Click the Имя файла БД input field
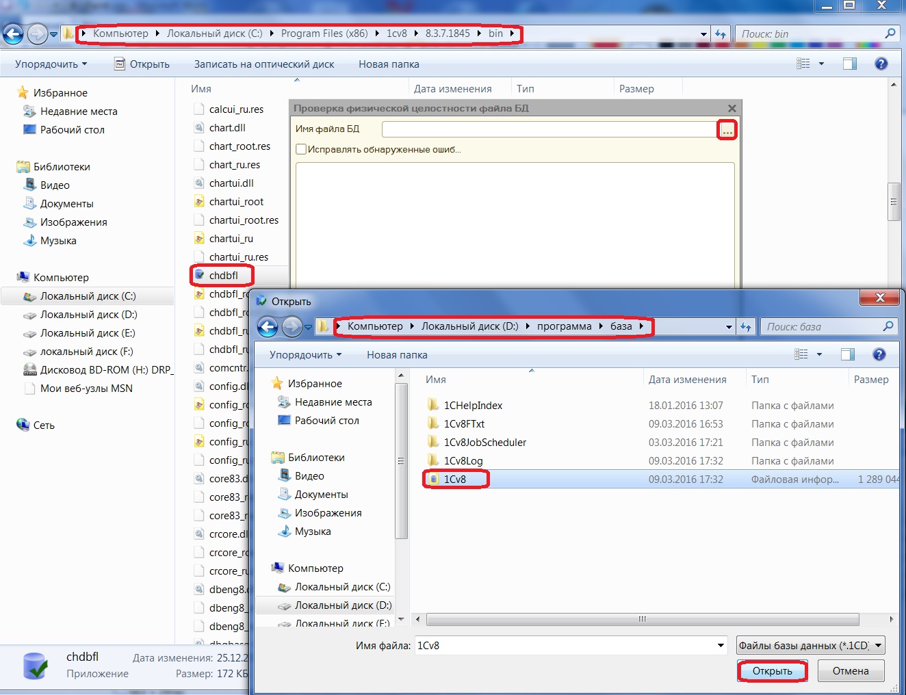This screenshot has width=906, height=695. 549,129
